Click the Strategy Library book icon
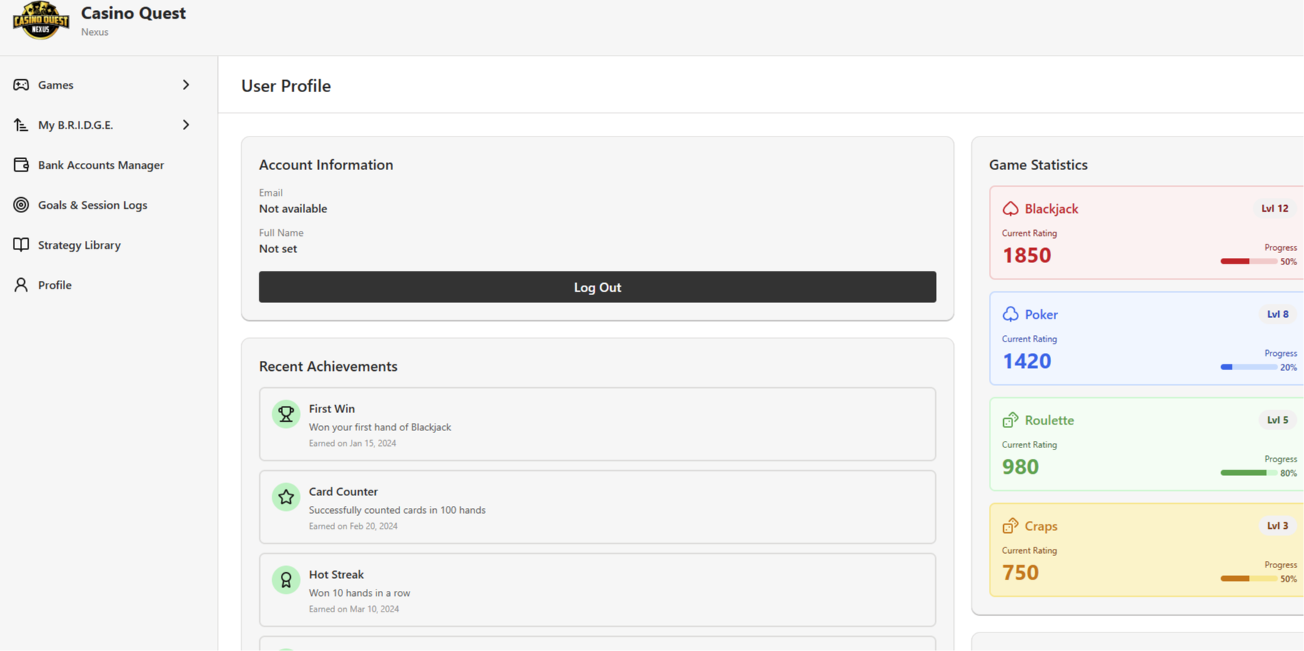 (x=21, y=245)
